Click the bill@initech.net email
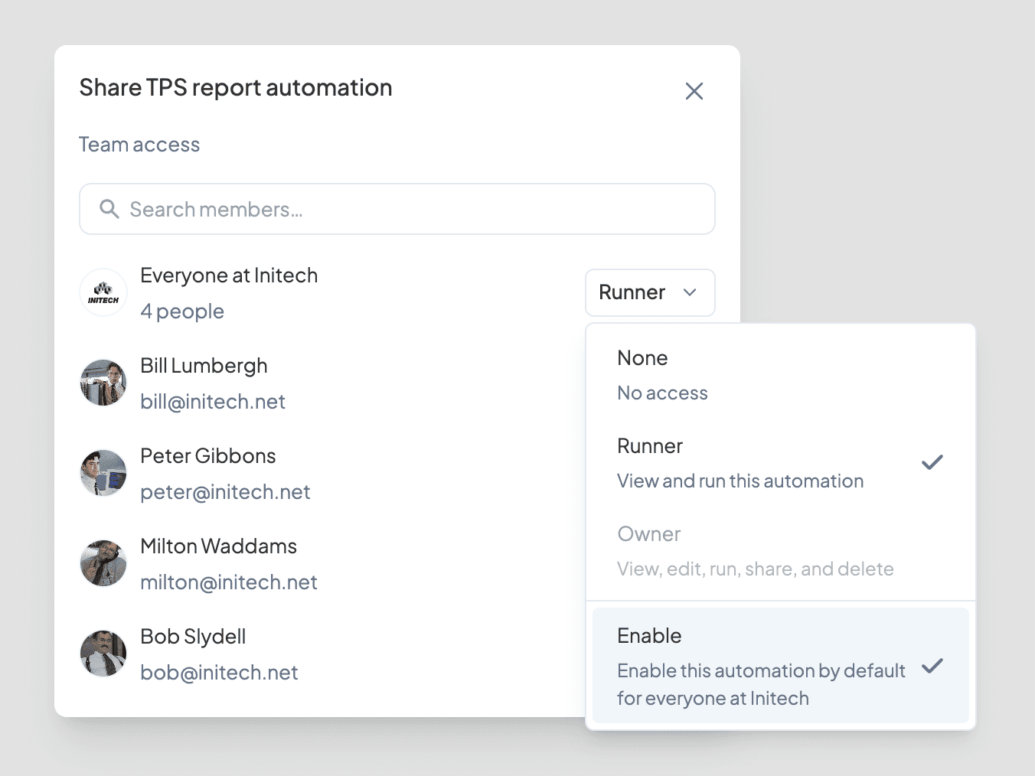Viewport: 1035px width, 776px height. (x=213, y=402)
